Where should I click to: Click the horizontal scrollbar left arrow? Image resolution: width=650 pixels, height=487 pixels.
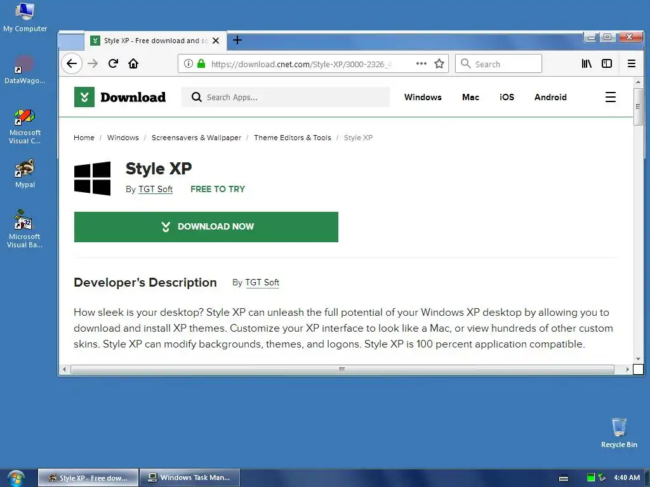(x=64, y=369)
